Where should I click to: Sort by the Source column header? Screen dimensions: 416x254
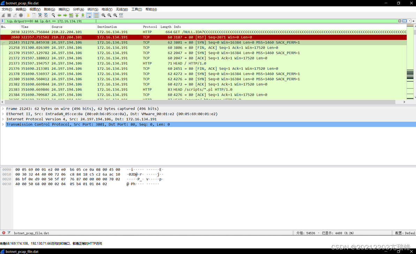[x=73, y=27]
